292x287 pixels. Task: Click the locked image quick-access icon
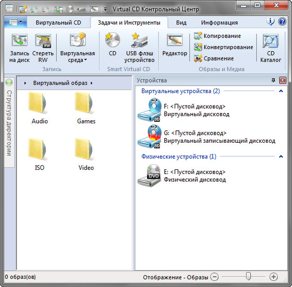click(x=23, y=9)
